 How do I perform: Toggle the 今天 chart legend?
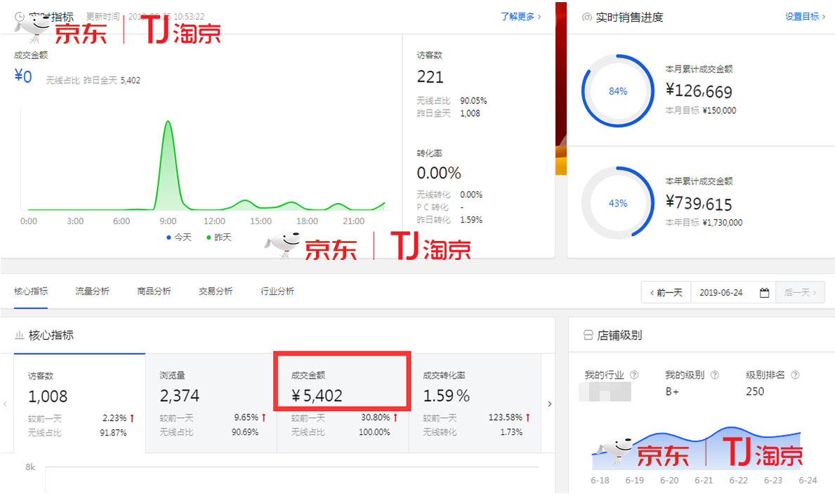click(x=179, y=237)
